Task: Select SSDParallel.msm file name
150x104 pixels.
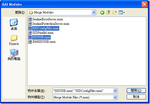Action: click(x=43, y=33)
